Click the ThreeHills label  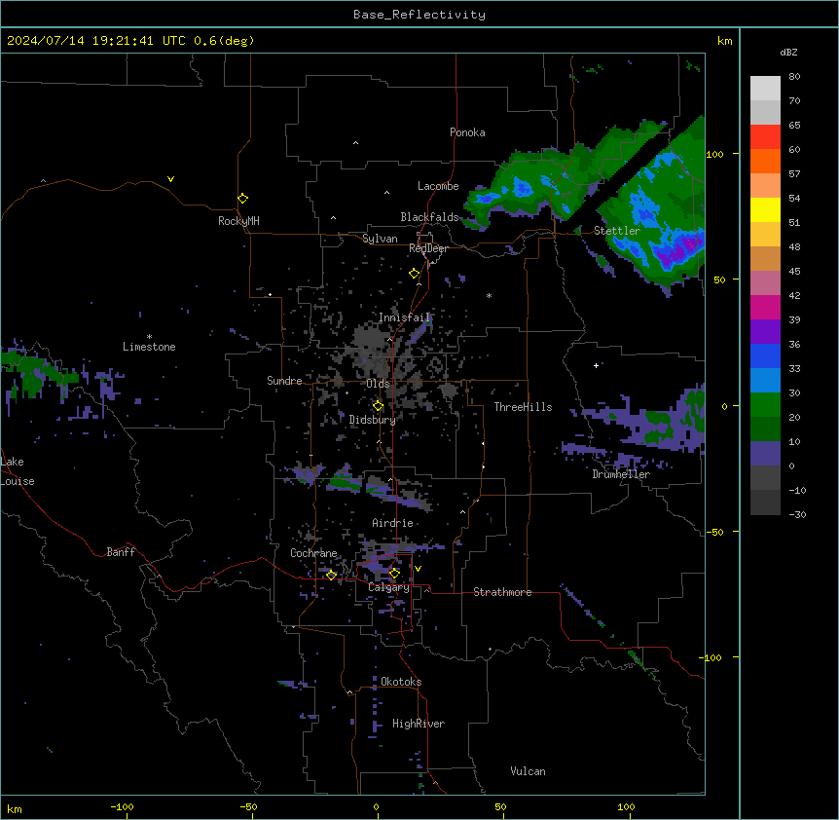pos(523,407)
